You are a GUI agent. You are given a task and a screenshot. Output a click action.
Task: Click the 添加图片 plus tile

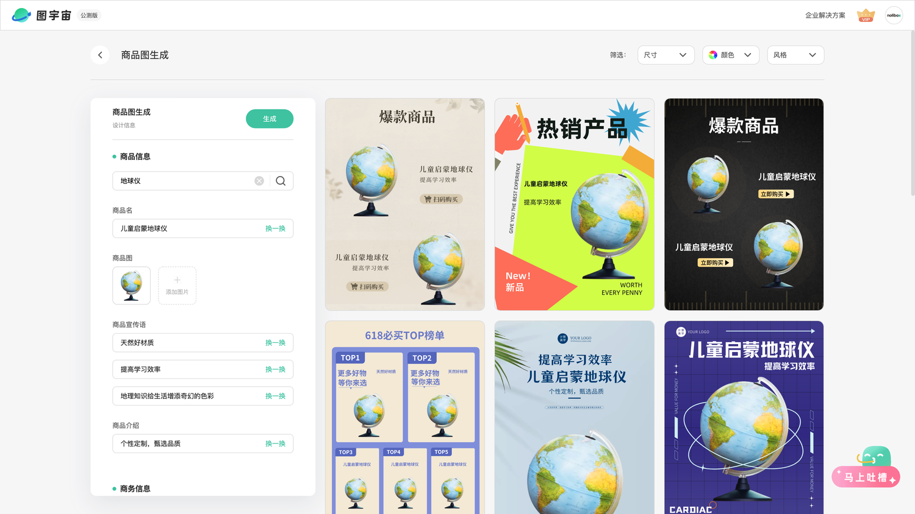tap(177, 286)
